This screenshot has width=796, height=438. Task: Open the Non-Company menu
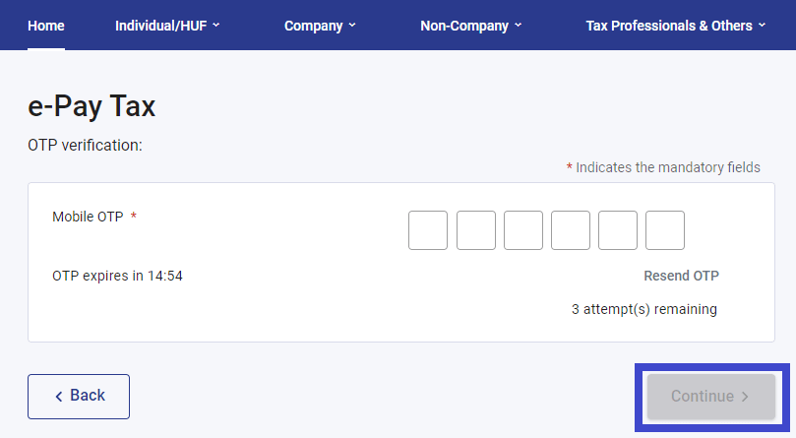(464, 26)
